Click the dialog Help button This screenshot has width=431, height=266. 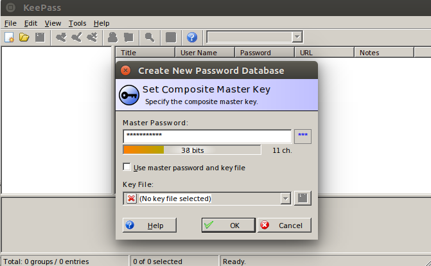pos(149,226)
